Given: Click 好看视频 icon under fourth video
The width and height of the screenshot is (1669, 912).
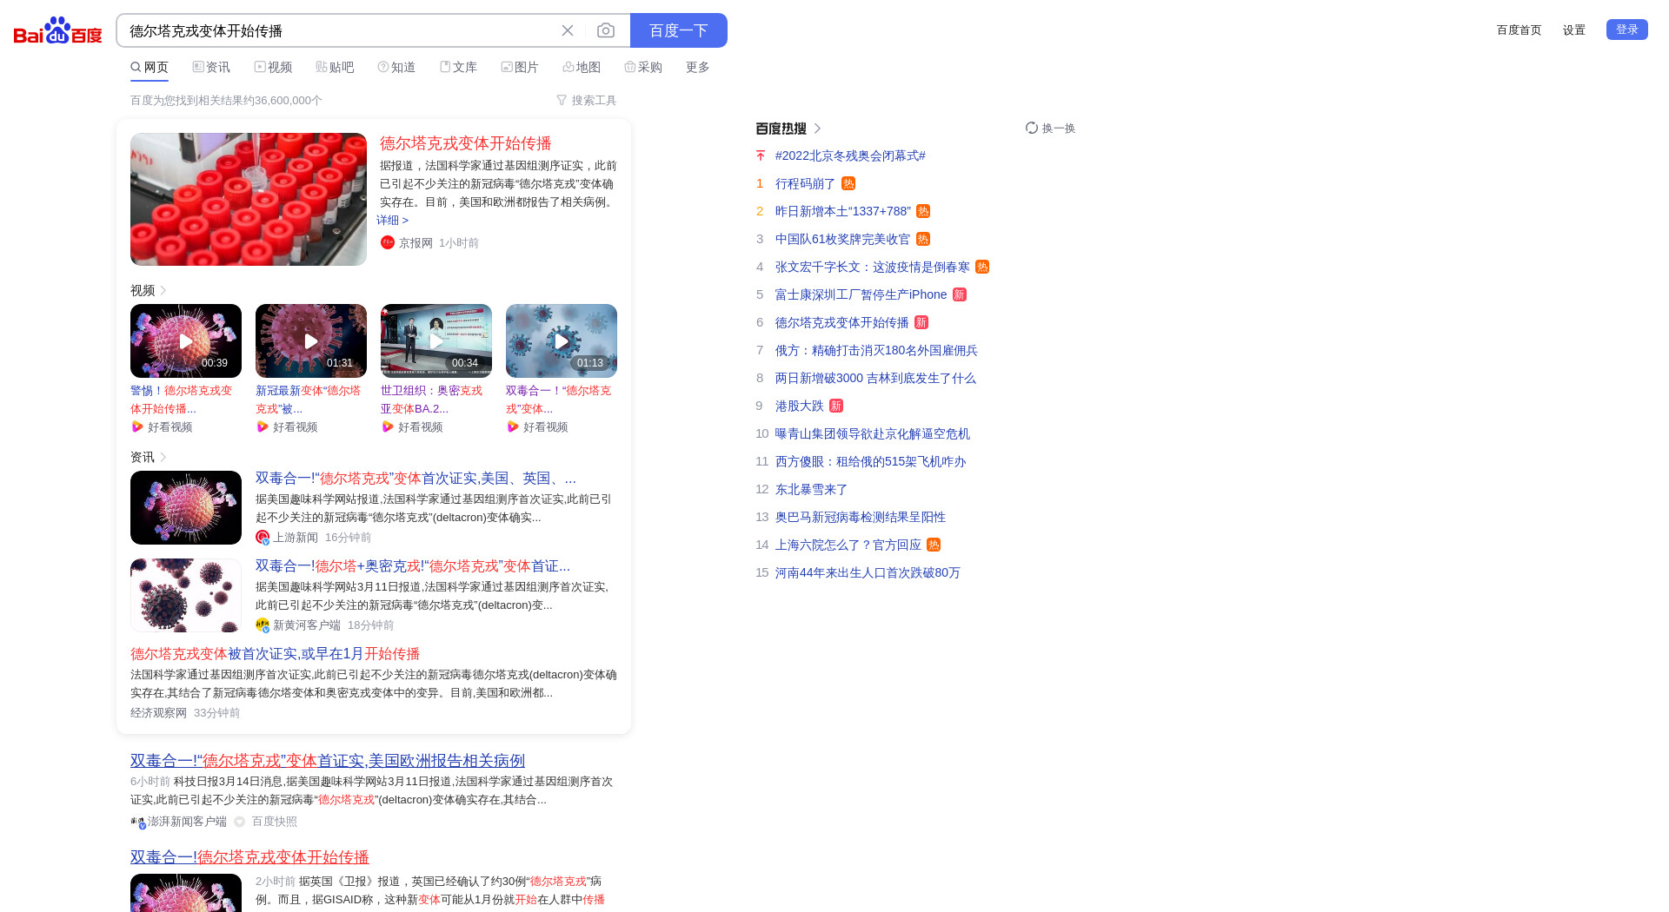Looking at the screenshot, I should pos(513,426).
